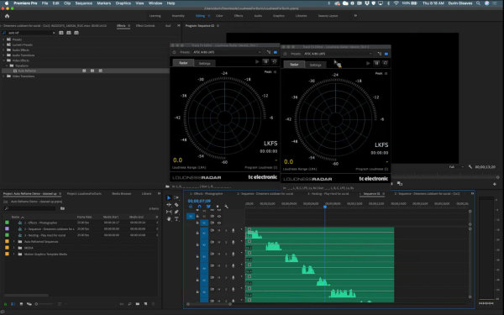Open the Markers menu

[x=104, y=3]
